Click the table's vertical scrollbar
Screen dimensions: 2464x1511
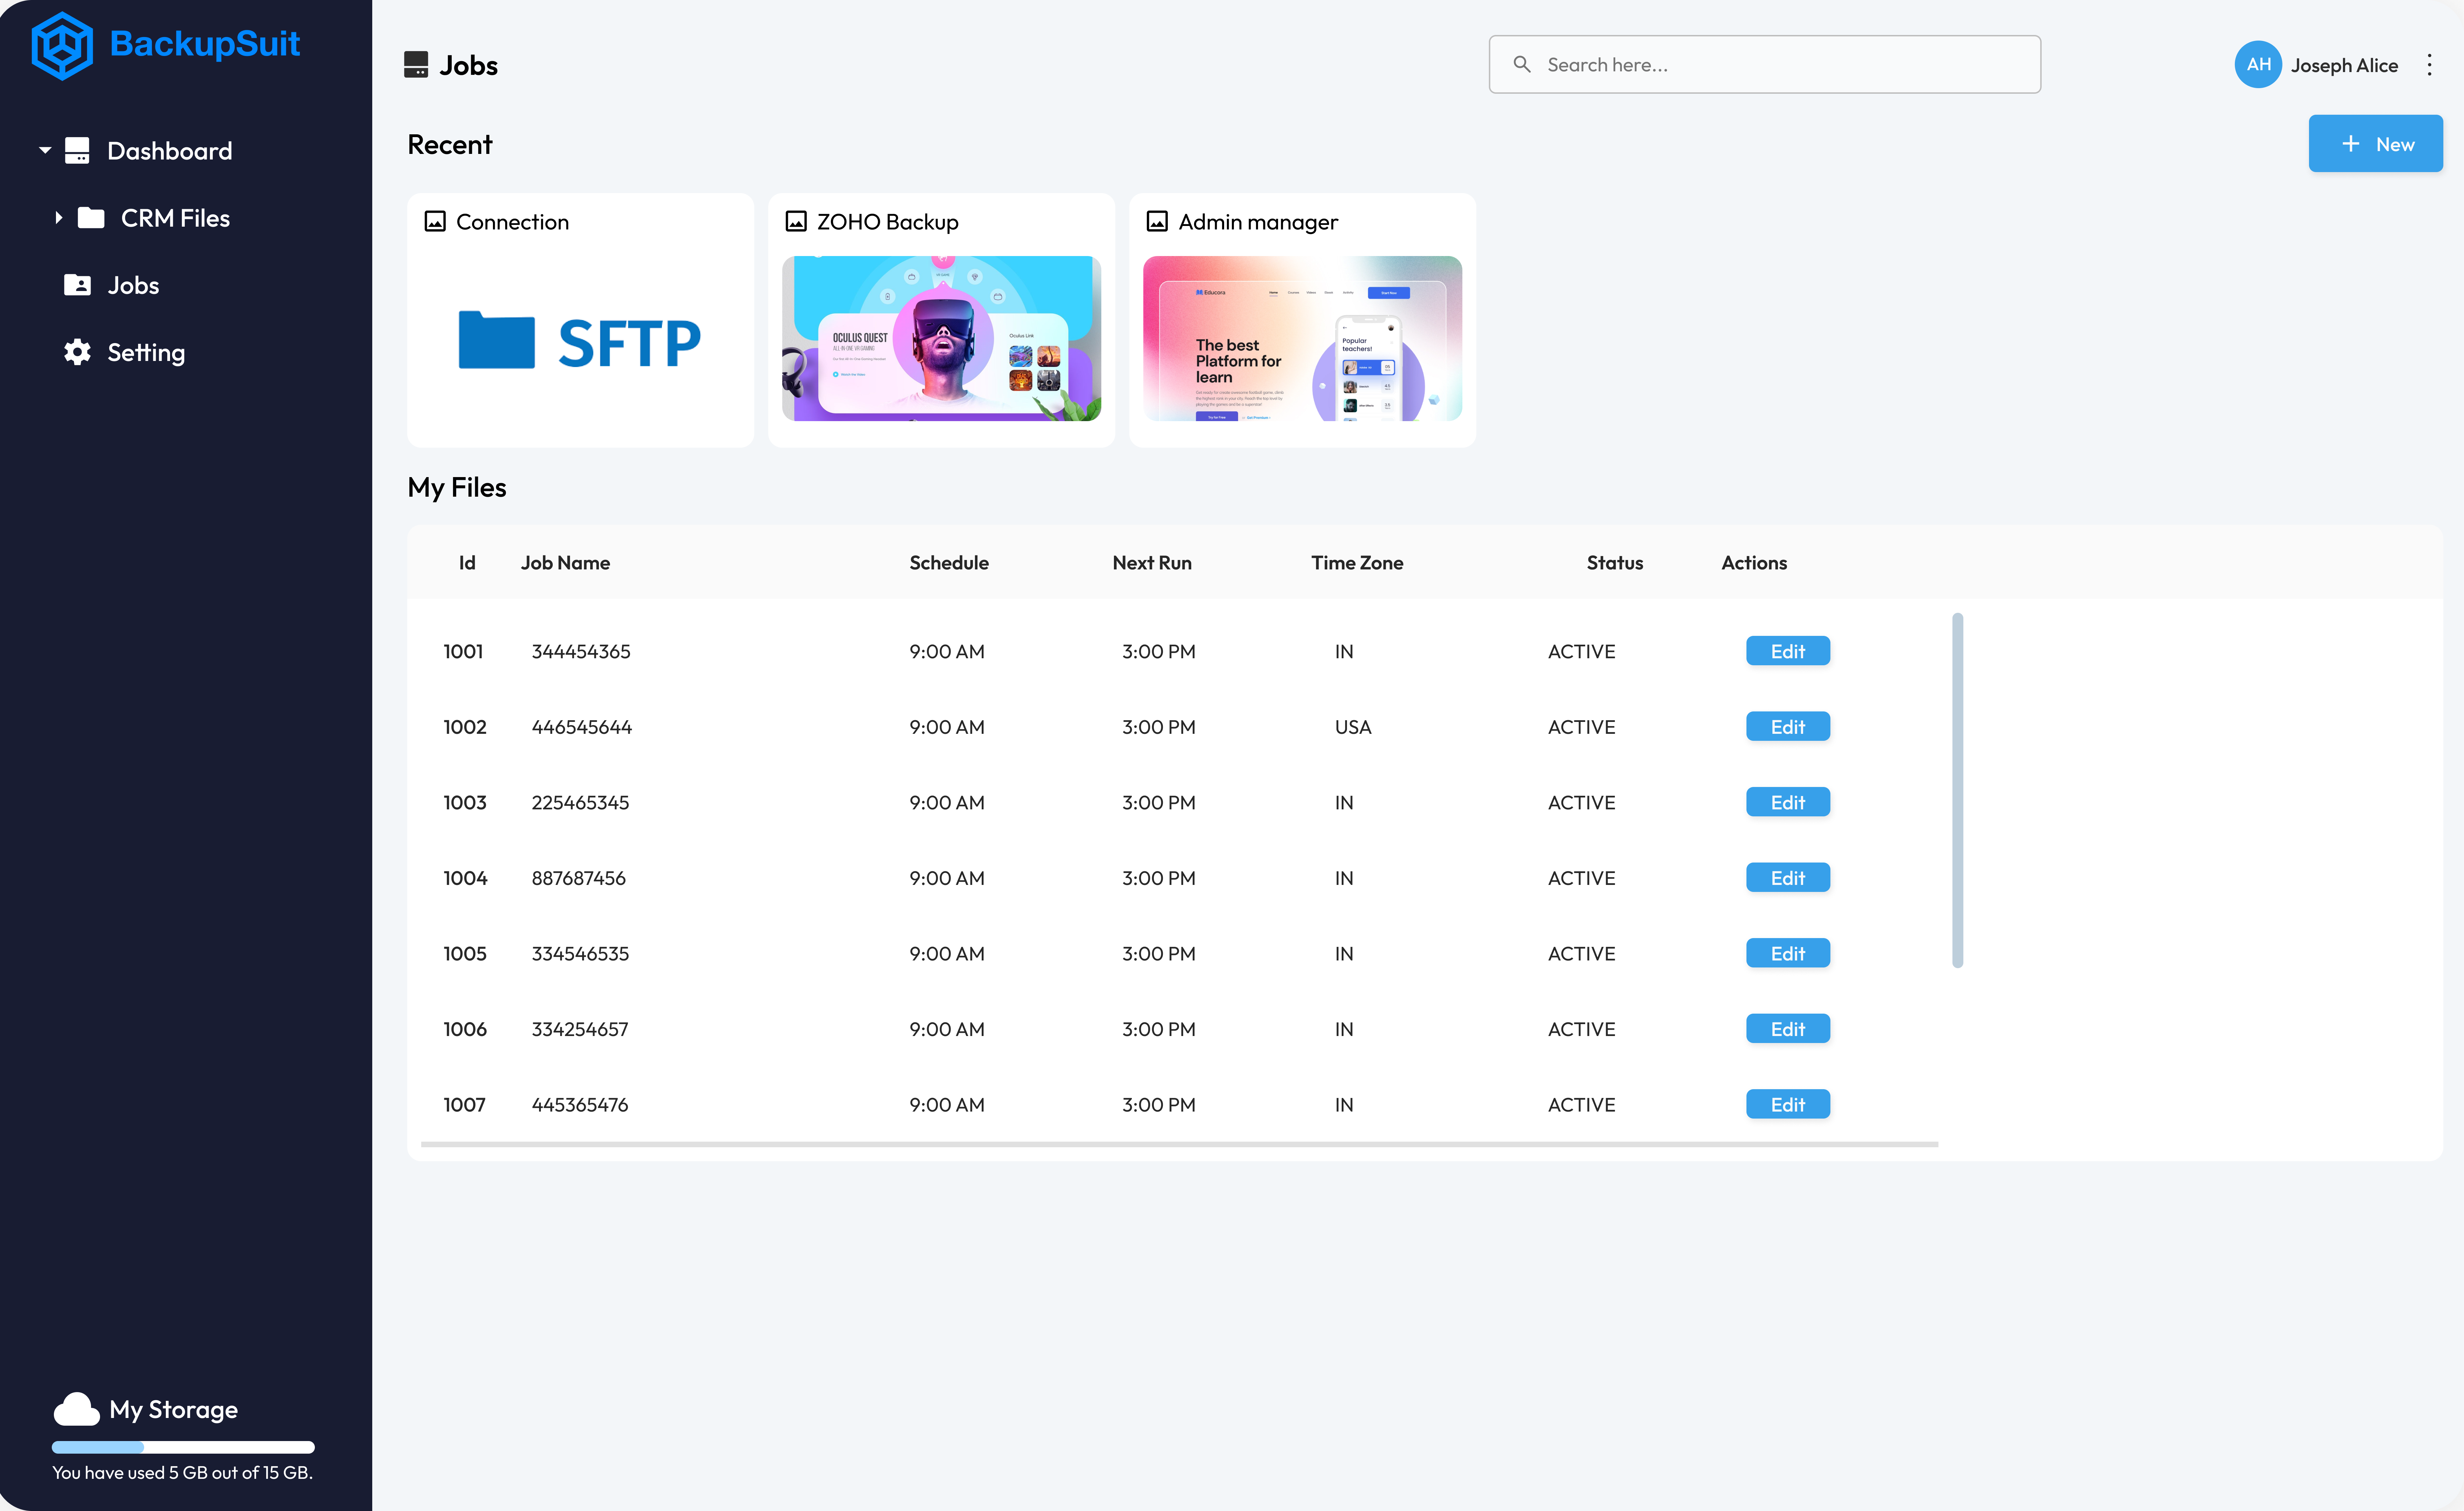click(x=1957, y=790)
